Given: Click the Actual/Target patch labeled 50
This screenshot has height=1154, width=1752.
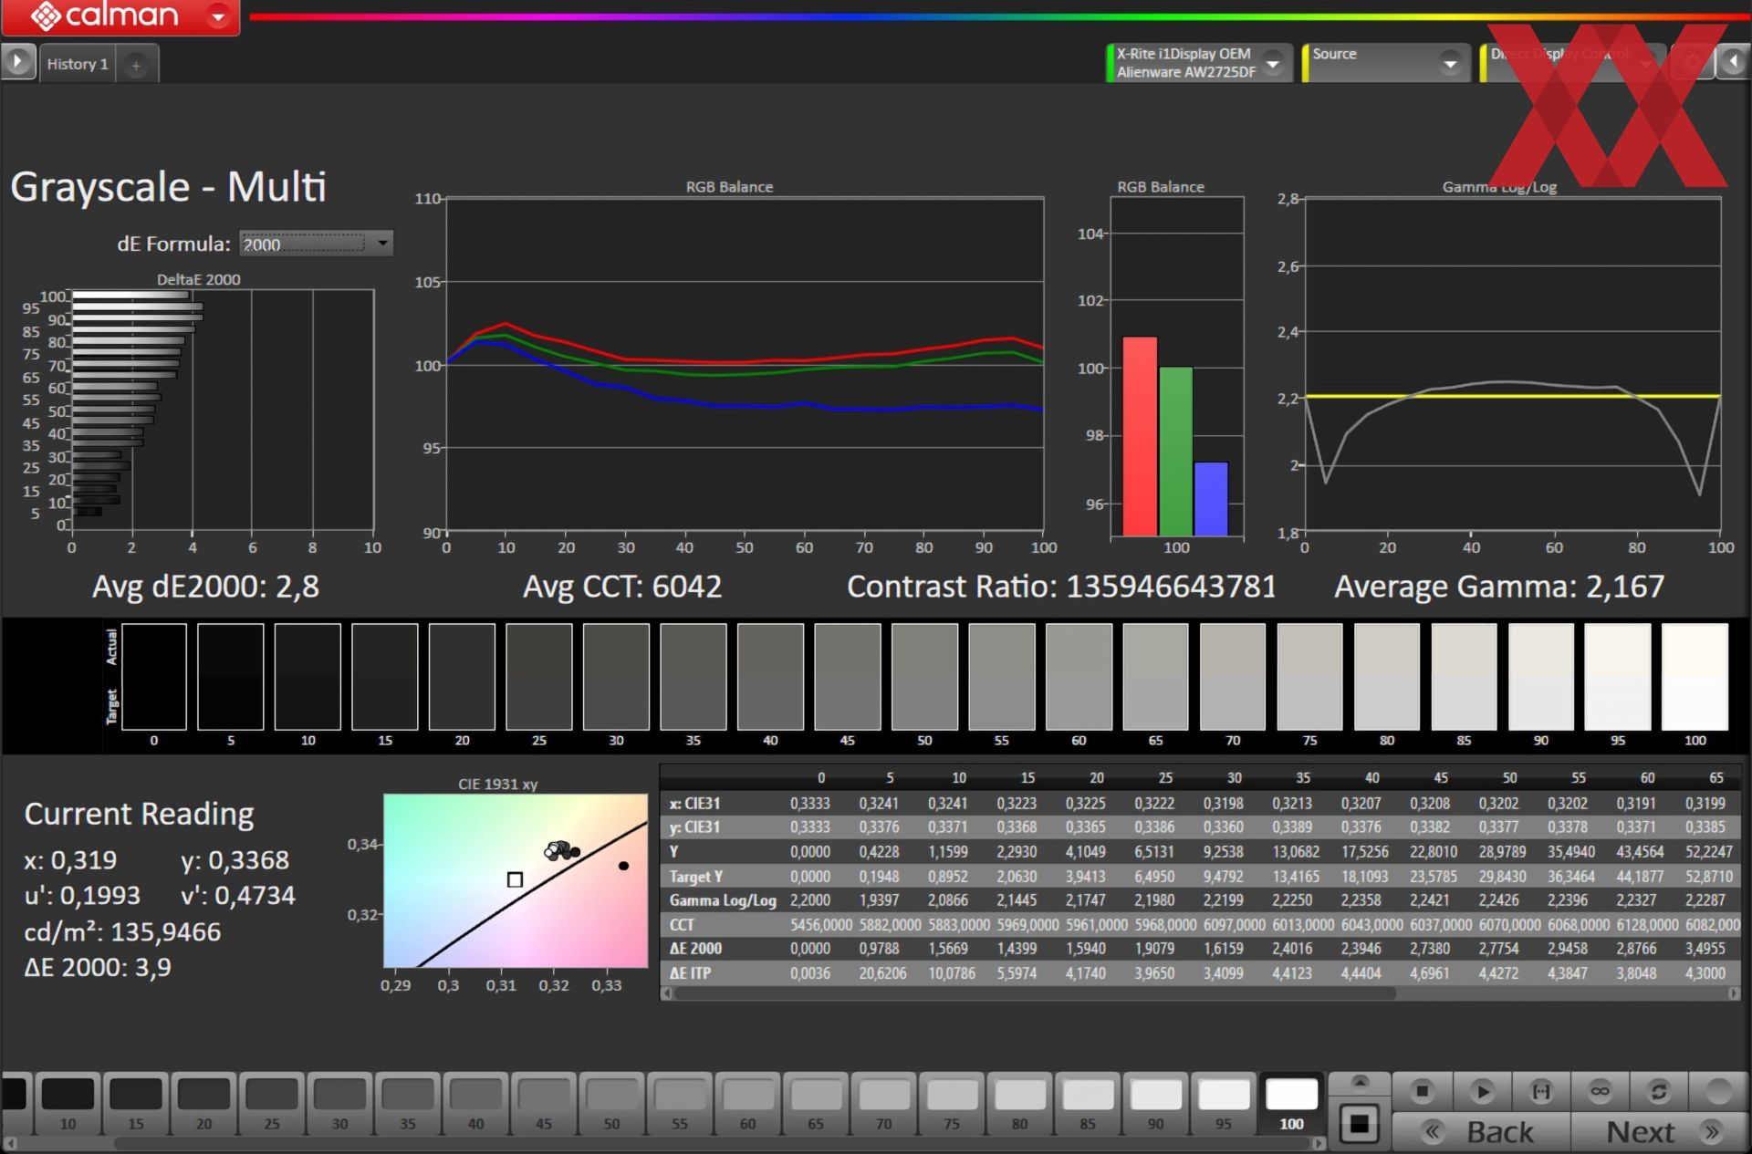Looking at the screenshot, I should click(x=924, y=677).
